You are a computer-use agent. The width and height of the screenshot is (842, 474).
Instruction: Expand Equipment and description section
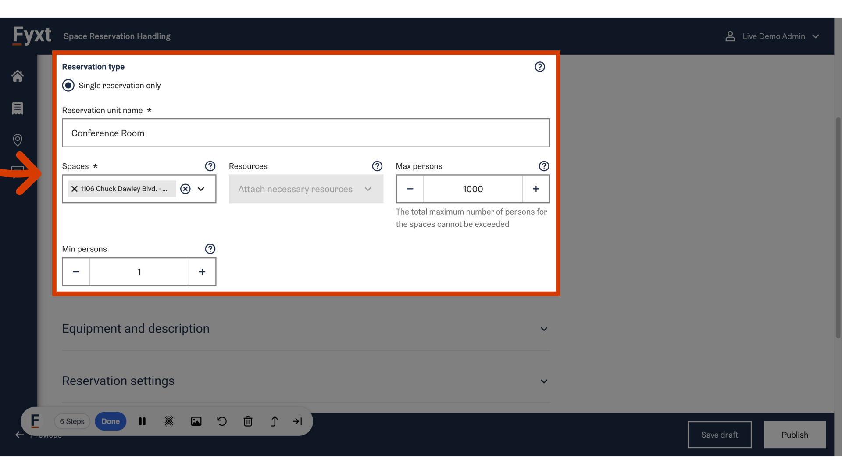[544, 329]
